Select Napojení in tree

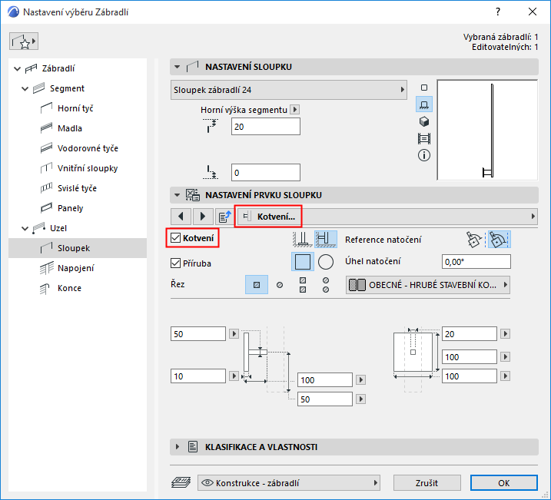click(x=75, y=268)
